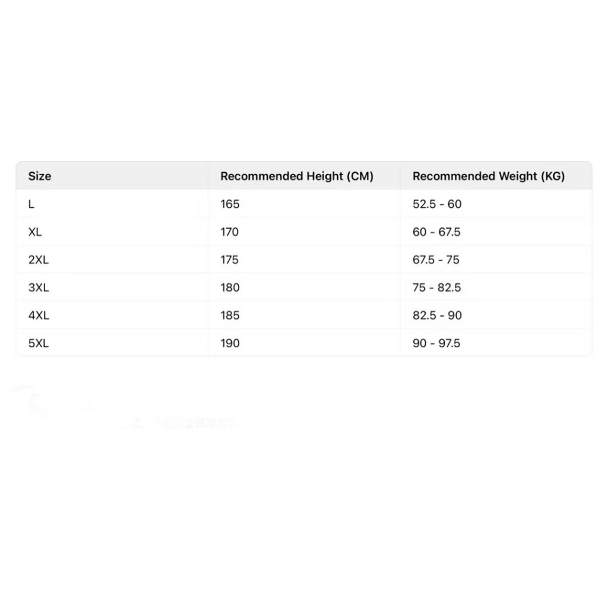Image resolution: width=608 pixels, height=608 pixels.
Task: Select the 5XL size cell
Action: [39, 344]
